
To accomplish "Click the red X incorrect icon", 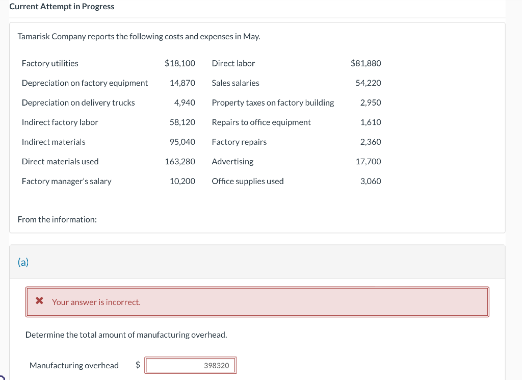I will (x=39, y=301).
